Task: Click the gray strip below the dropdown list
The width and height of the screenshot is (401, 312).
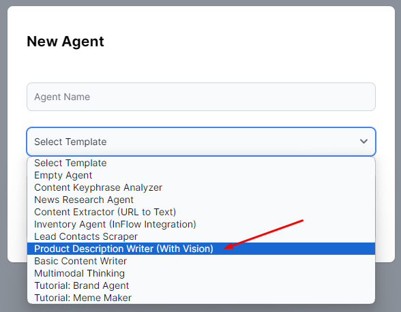Action: (201, 308)
